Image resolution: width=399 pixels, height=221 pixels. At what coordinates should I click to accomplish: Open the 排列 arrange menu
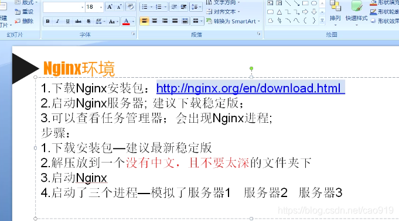tap(335, 13)
